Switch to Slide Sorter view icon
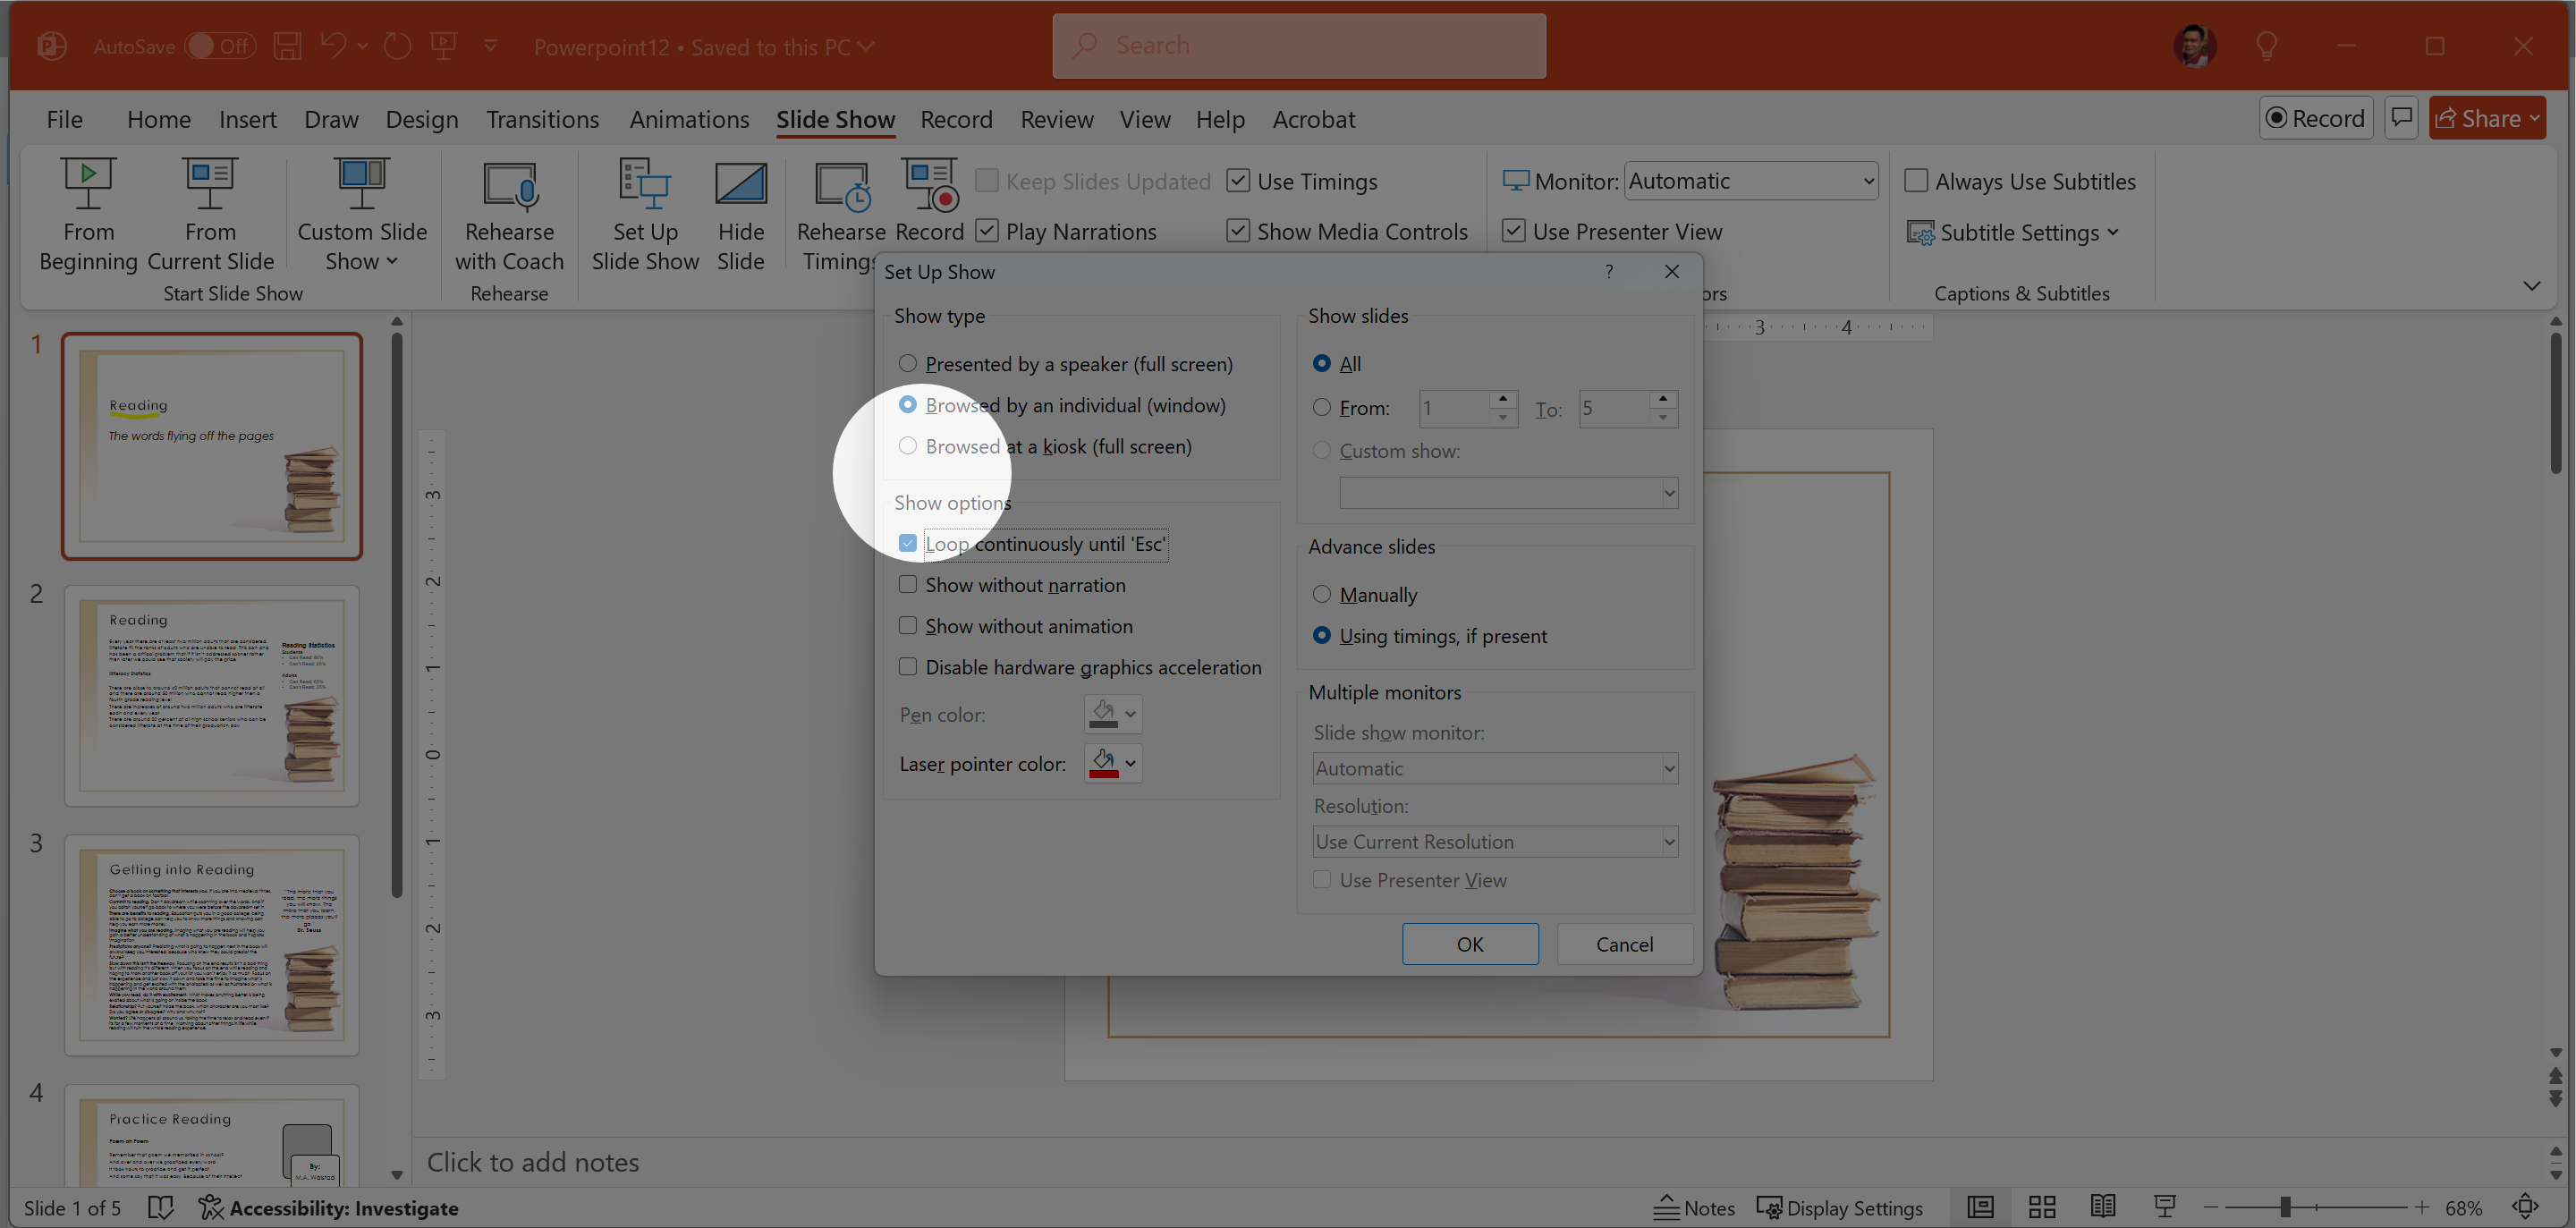This screenshot has height=1228, width=2576. coord(2042,1207)
